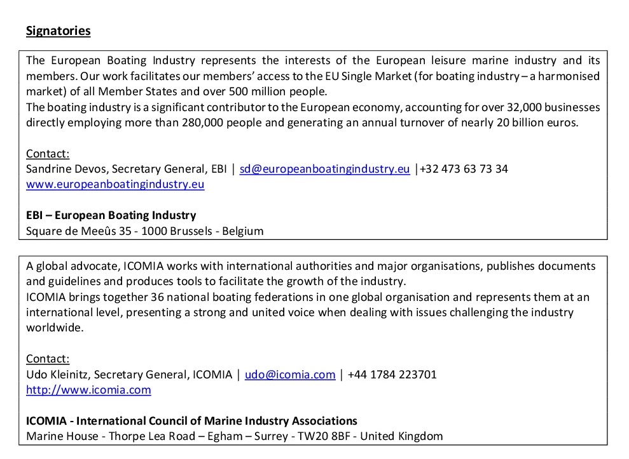Click the phone number +32 473 63 73 34
The image size is (629, 459).
pos(464,169)
